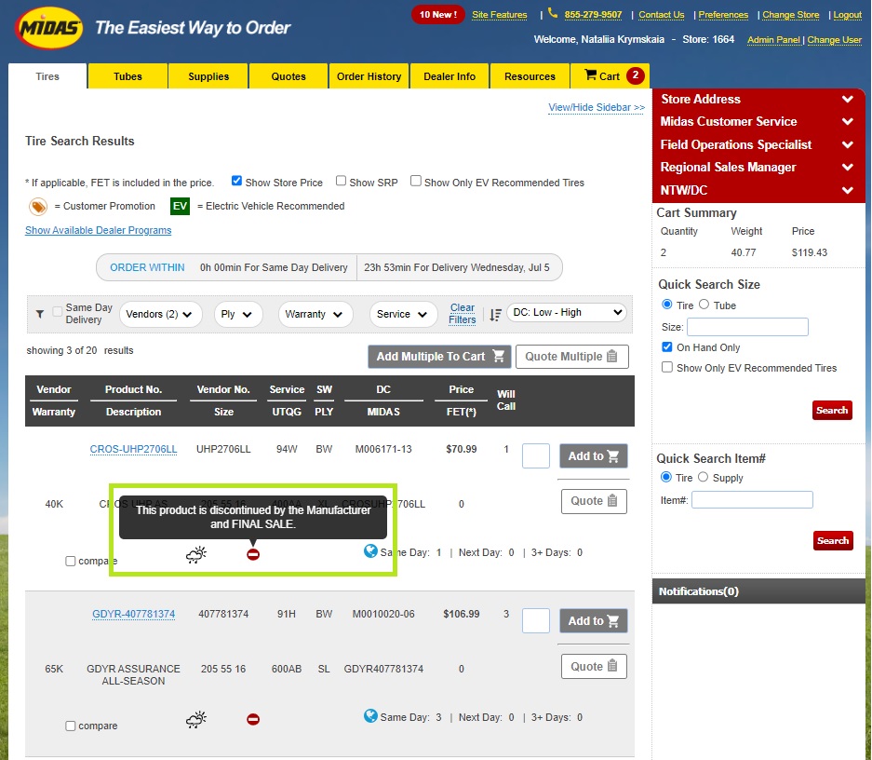Viewport: 872px width, 760px height.
Task: Expand the Midas Customer Service section
Action: click(758, 122)
